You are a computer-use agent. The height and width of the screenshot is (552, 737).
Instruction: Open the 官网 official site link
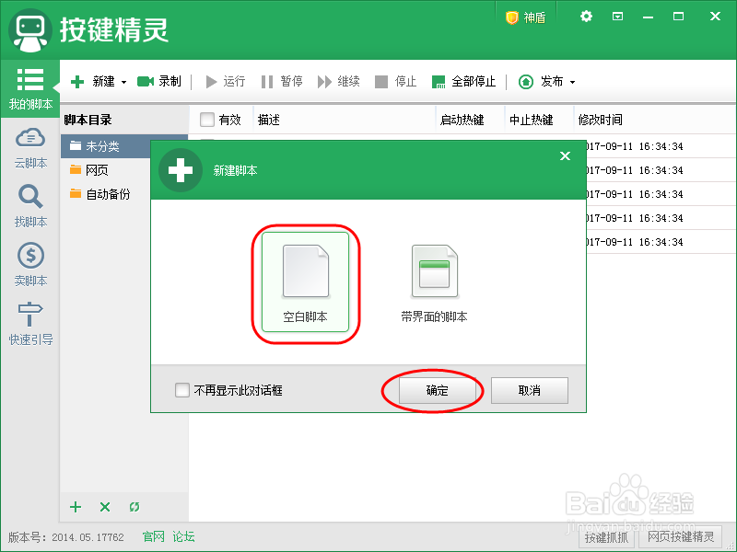154,536
